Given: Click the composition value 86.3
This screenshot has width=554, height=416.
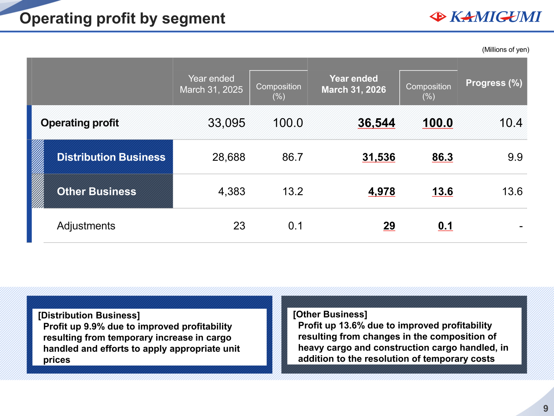Looking at the screenshot, I should pyautogui.click(x=442, y=157).
